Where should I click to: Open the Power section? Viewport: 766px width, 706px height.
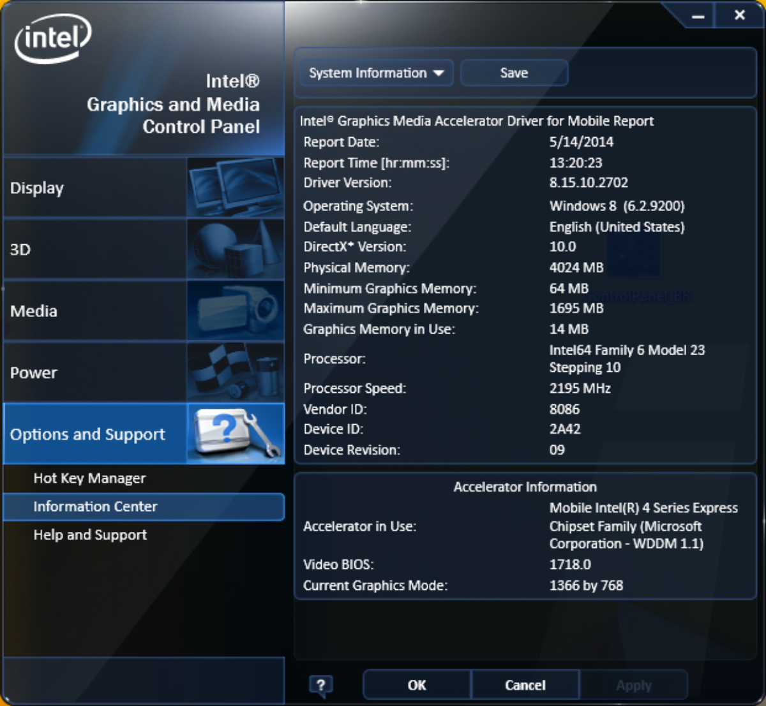(x=144, y=372)
